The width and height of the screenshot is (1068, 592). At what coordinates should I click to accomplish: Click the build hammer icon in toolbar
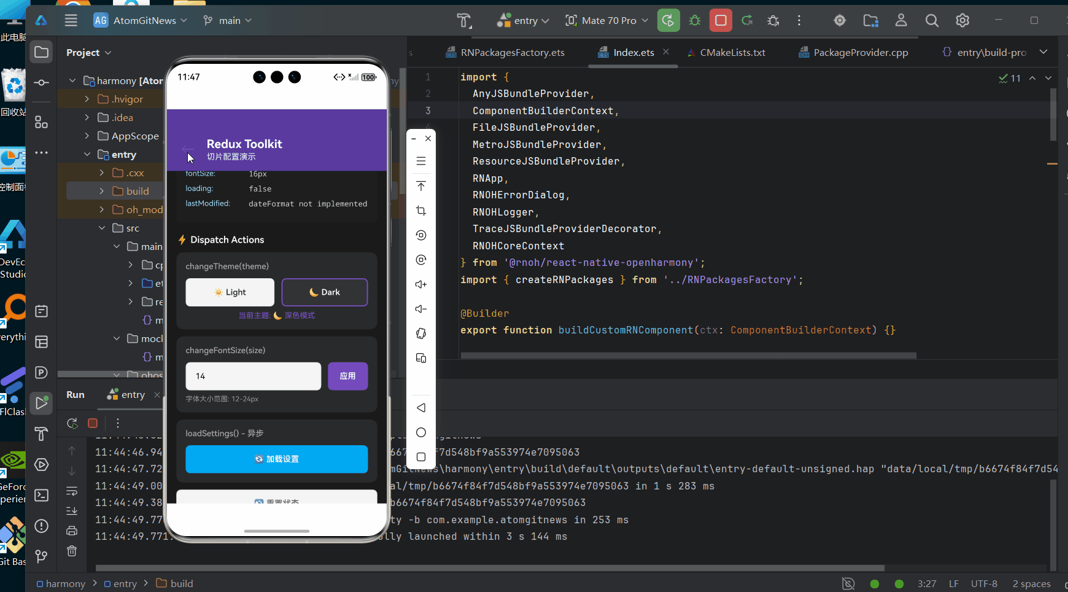(x=464, y=20)
